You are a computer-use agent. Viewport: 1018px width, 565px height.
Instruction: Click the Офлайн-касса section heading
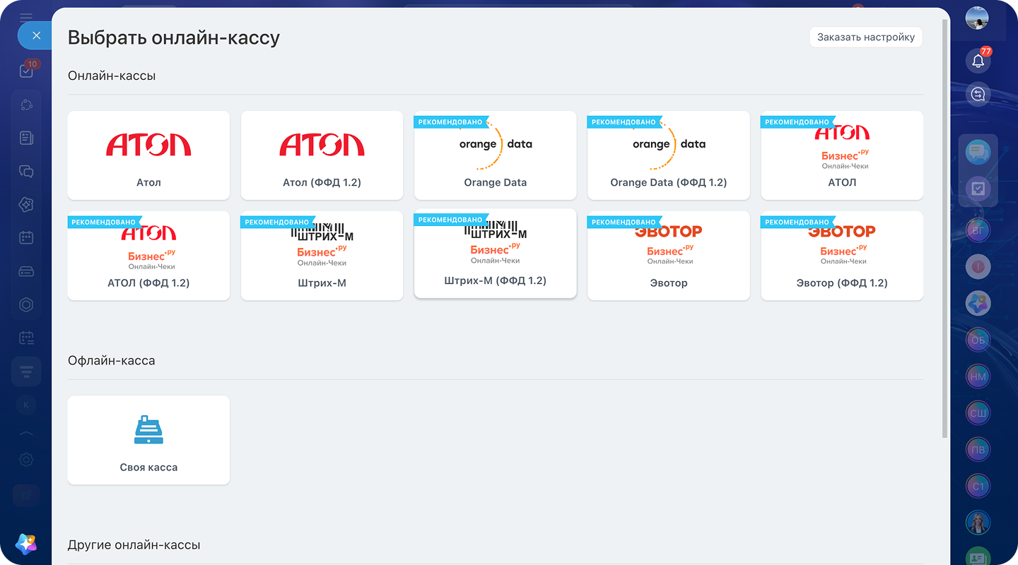tap(112, 360)
